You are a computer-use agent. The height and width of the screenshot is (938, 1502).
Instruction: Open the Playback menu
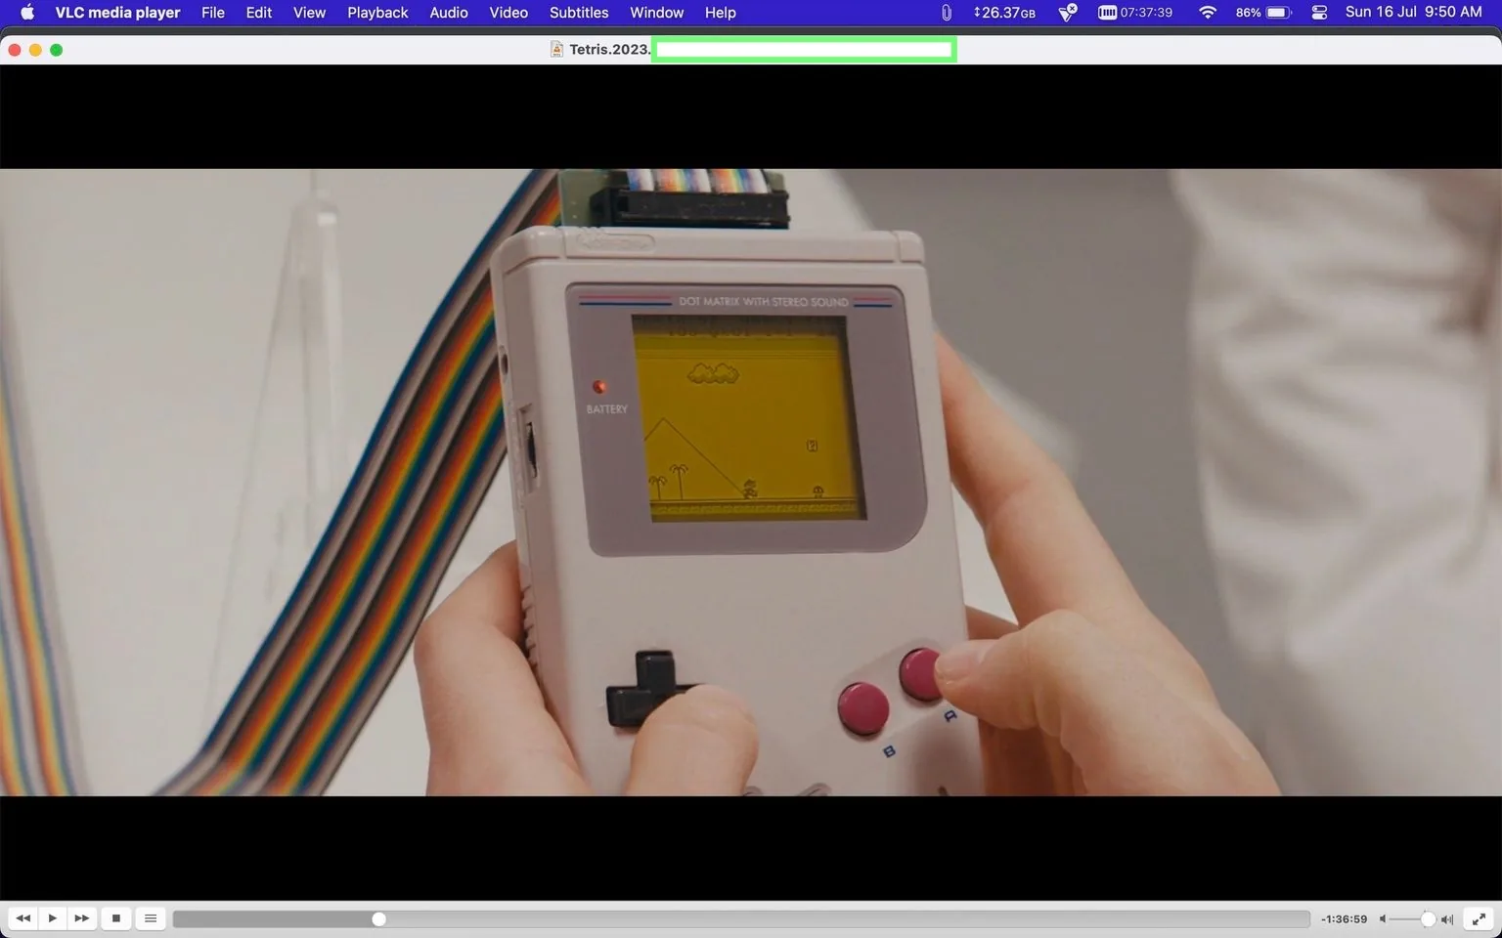coord(377,13)
